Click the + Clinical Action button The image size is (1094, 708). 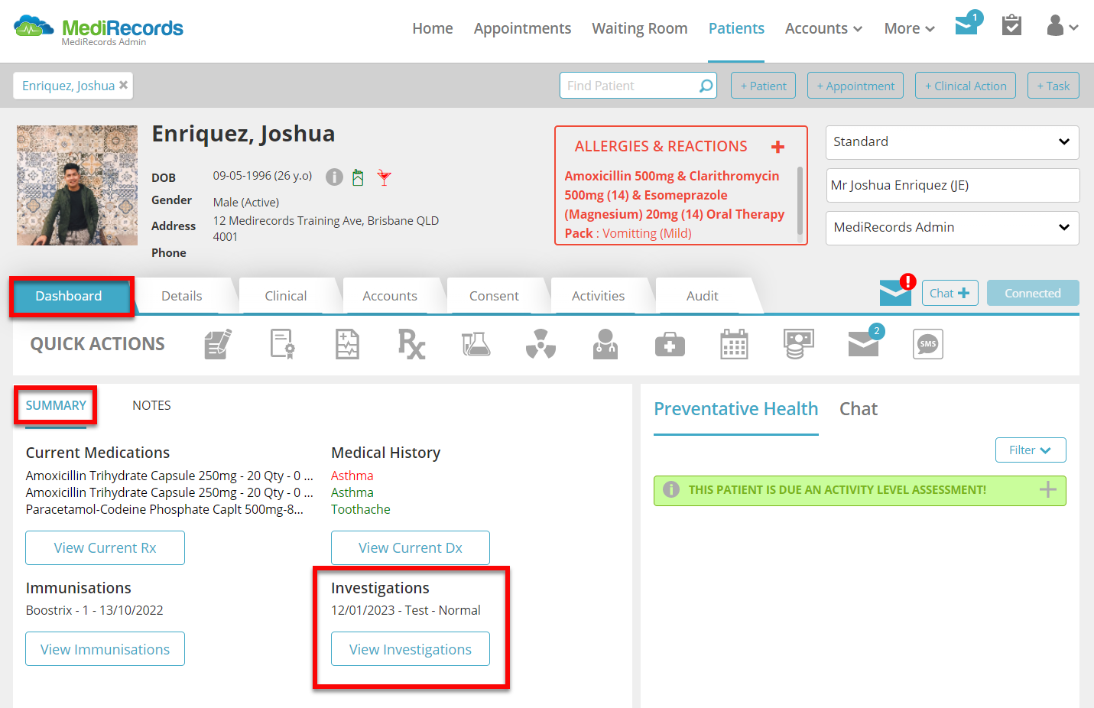click(966, 86)
